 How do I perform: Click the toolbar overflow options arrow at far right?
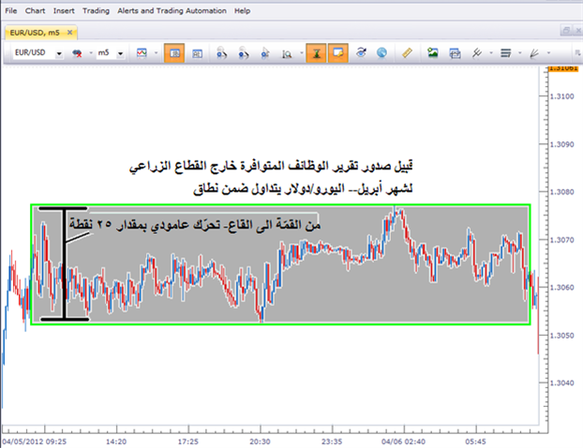[x=577, y=53]
